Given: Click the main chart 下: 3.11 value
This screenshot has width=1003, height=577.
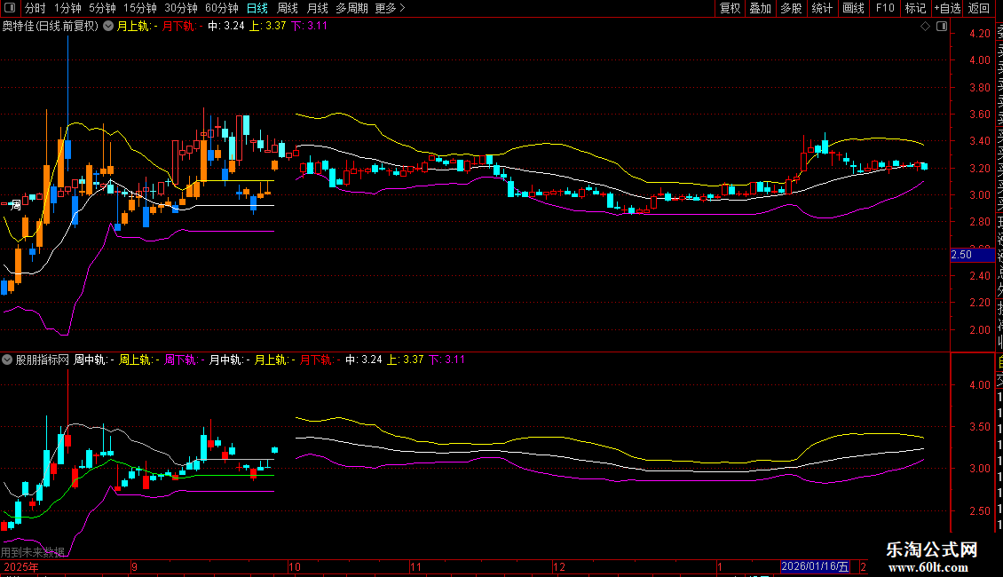Looking at the screenshot, I should (309, 27).
